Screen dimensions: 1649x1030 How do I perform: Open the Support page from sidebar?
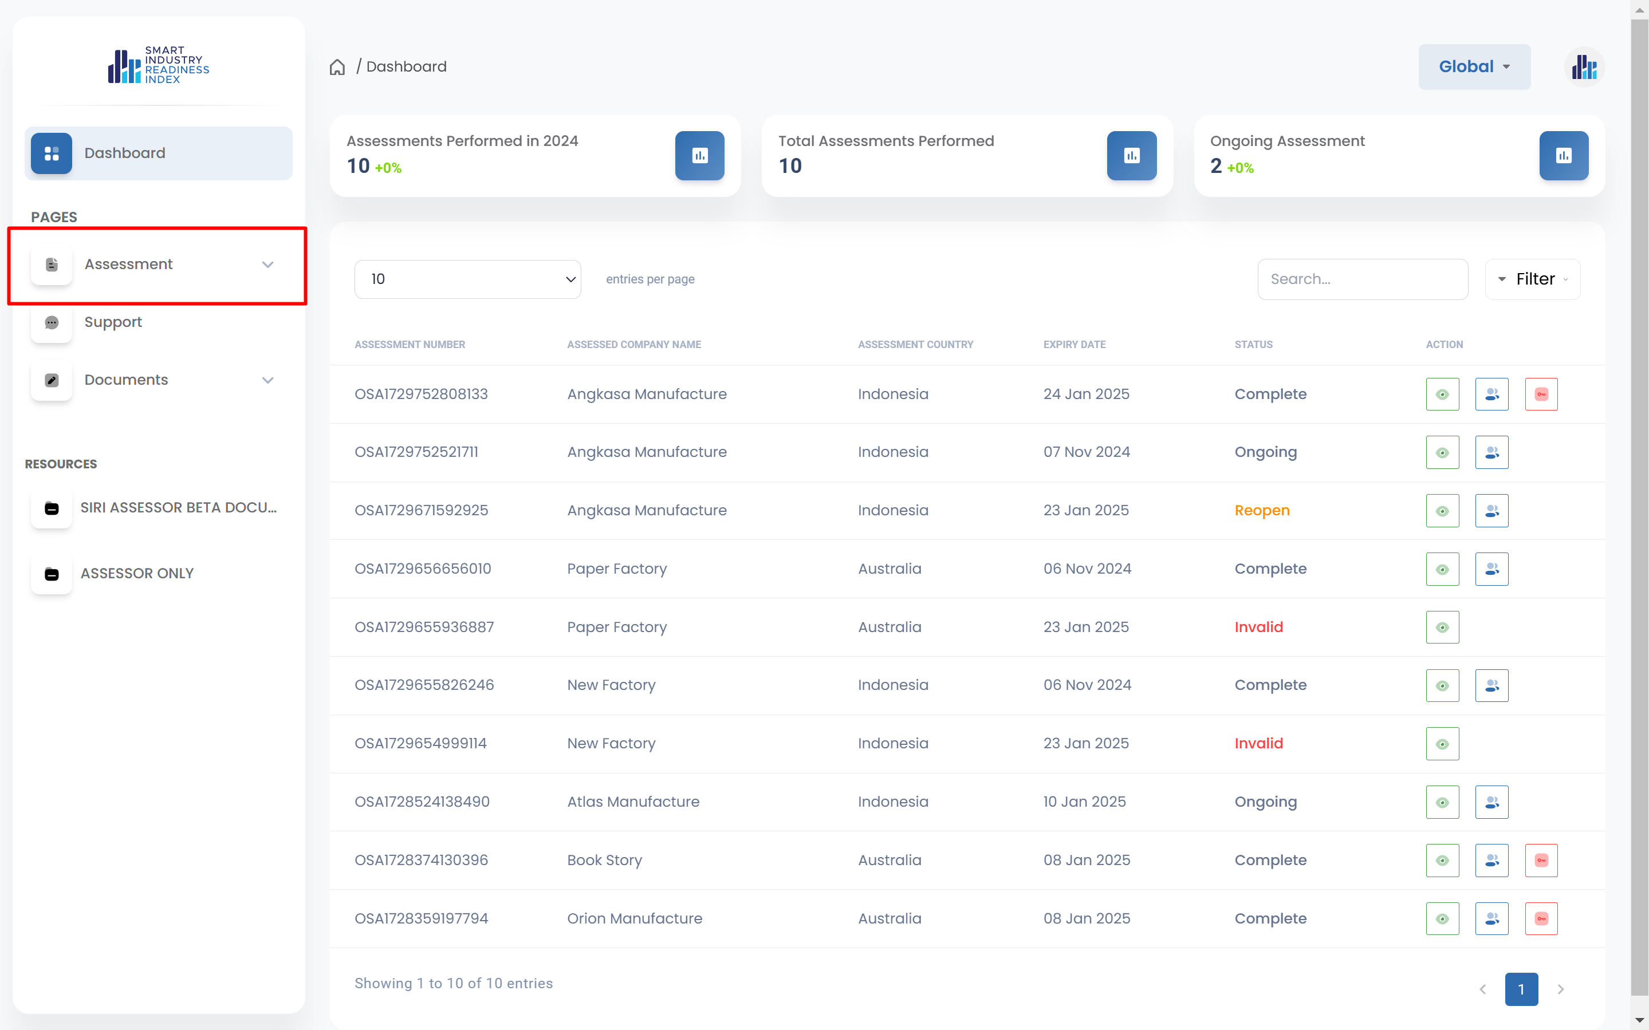pyautogui.click(x=113, y=322)
